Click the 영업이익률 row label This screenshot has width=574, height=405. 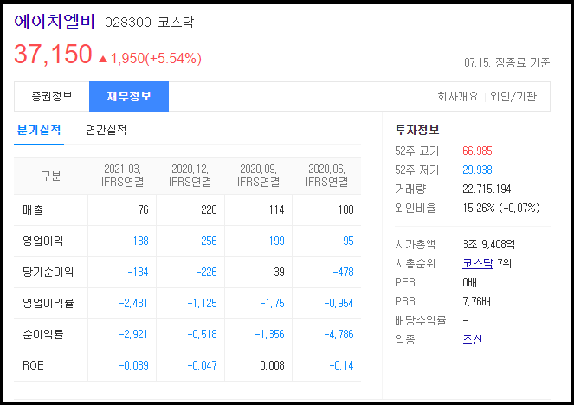[48, 303]
